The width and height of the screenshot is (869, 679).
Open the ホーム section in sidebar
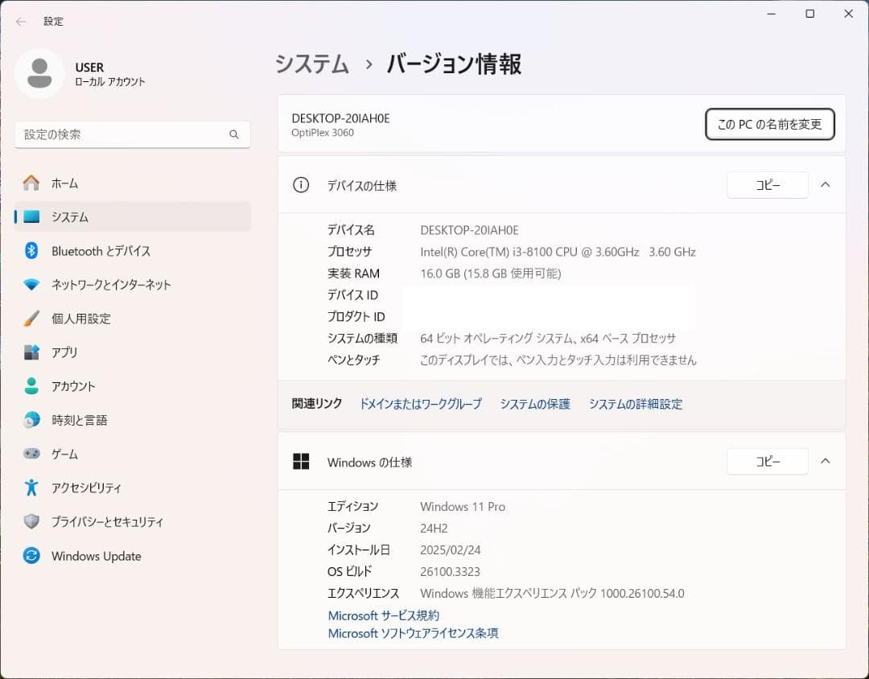tap(64, 183)
